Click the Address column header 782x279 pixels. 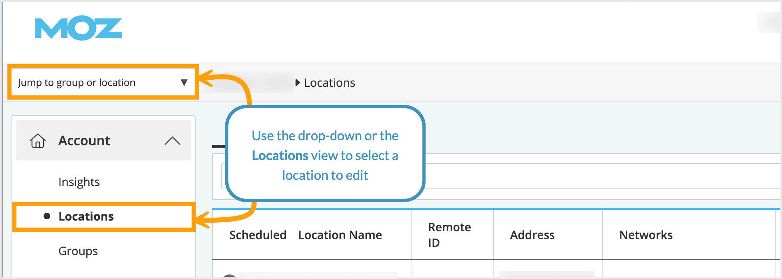pos(532,235)
